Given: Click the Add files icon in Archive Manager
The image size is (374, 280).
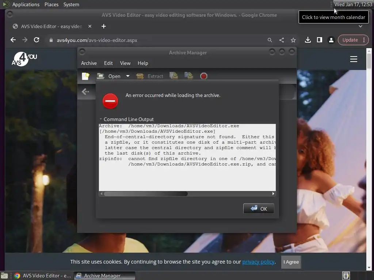Looking at the screenshot, I should click(173, 76).
